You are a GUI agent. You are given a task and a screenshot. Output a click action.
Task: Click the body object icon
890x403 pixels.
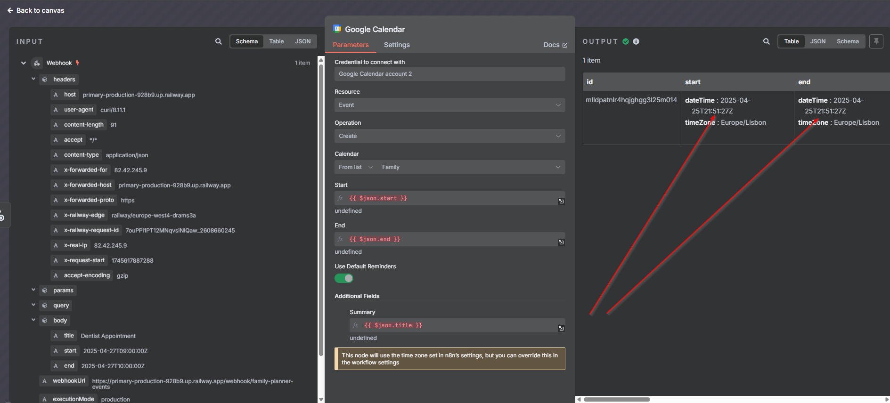click(45, 321)
